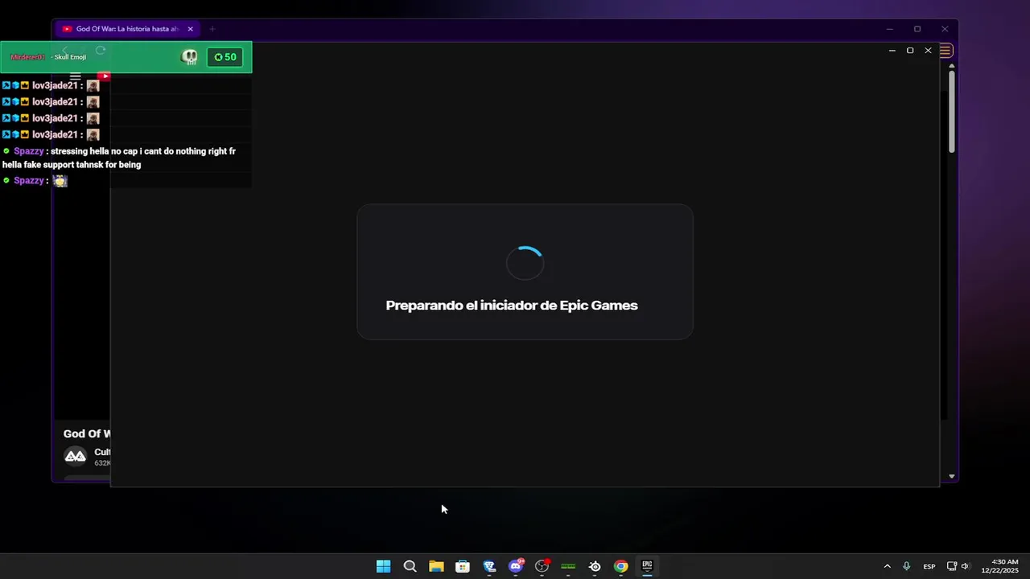Click the microphone tray icon
Screen dimensions: 1030x579
pos(907,566)
